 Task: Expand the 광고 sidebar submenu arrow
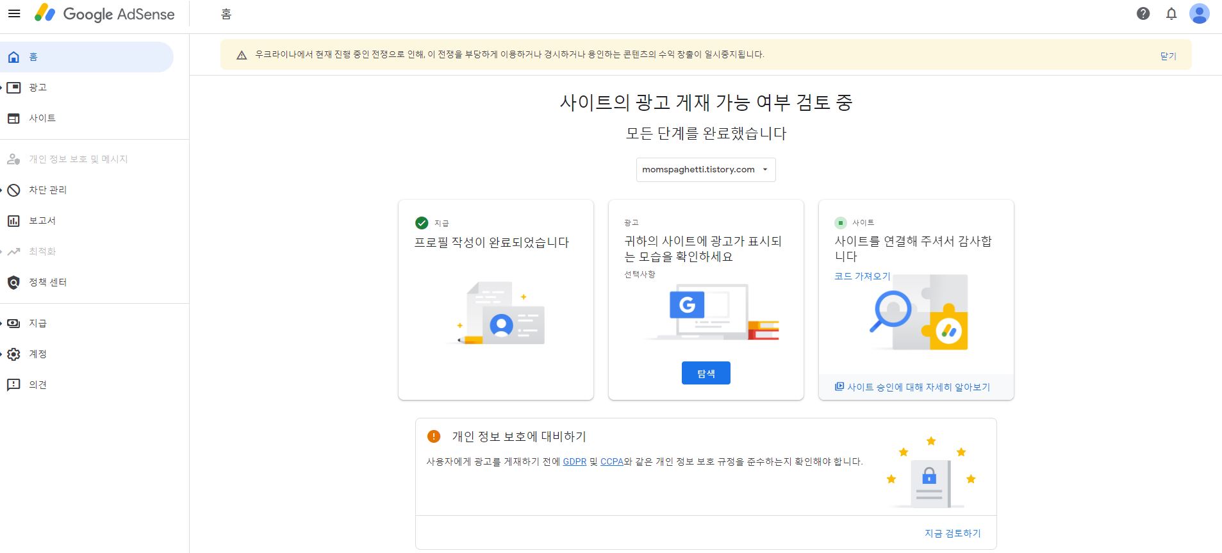(3, 88)
